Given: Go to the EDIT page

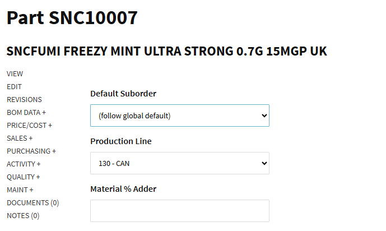Looking at the screenshot, I should 15,87.
